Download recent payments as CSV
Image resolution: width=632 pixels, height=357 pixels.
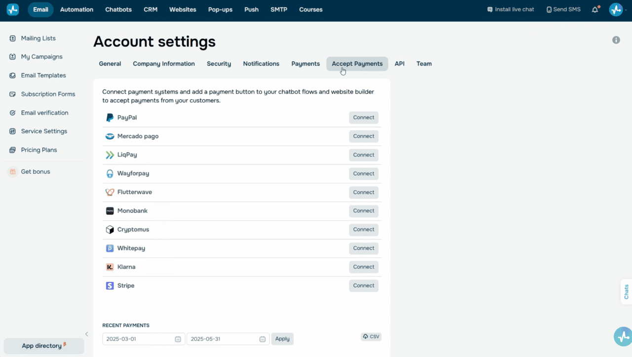[371, 337]
